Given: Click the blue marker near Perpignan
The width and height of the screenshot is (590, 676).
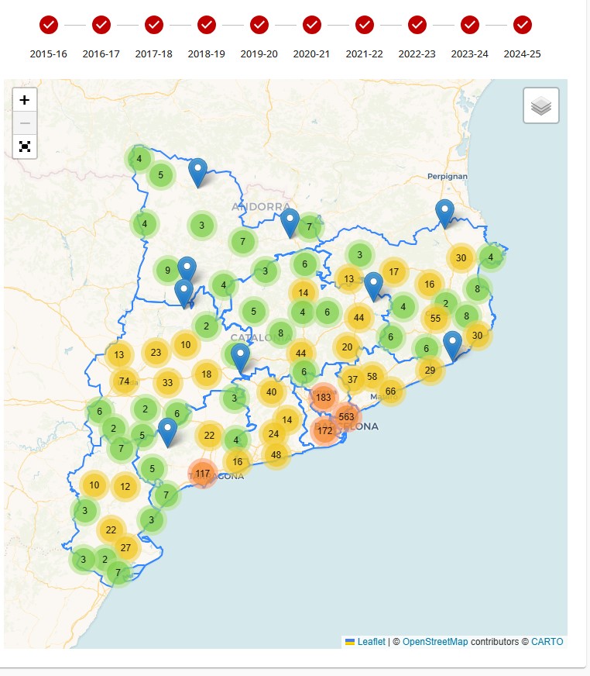Looking at the screenshot, I should 444,212.
